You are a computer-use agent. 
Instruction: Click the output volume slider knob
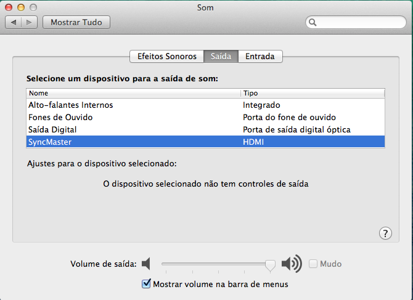pyautogui.click(x=269, y=264)
